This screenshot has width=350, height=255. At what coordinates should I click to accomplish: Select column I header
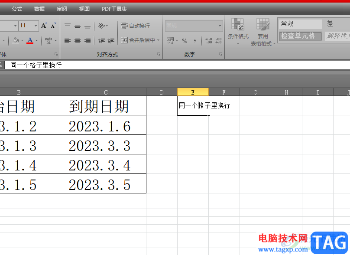(x=318, y=92)
